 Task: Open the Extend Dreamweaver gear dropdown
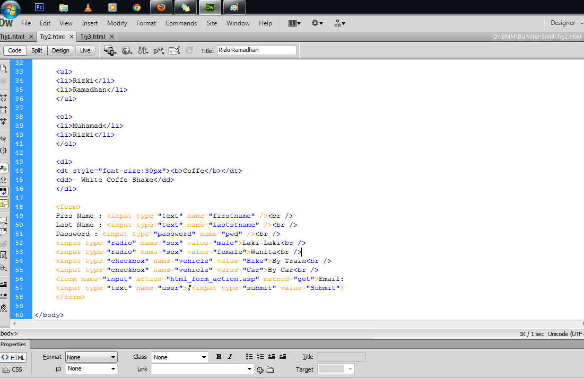click(317, 23)
